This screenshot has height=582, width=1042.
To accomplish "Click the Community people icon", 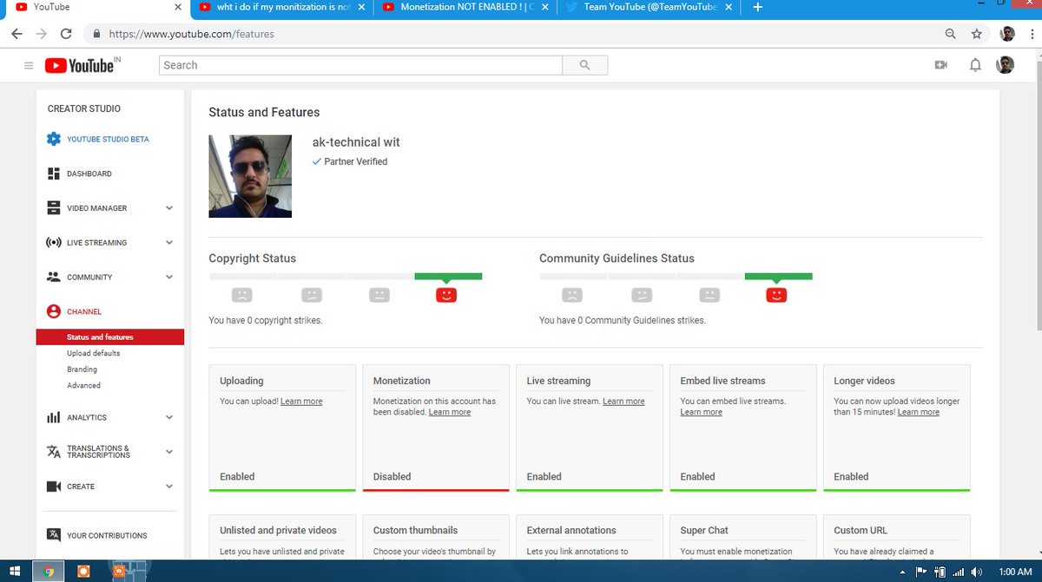I will point(54,278).
